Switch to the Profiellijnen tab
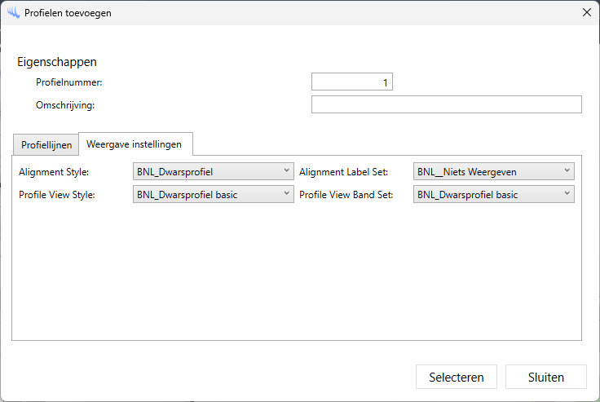This screenshot has width=600, height=402. click(46, 145)
